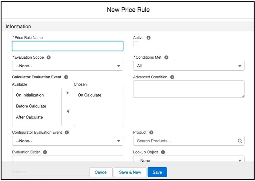
Task: Click the Advanced Condition info icon
Action: [172, 77]
